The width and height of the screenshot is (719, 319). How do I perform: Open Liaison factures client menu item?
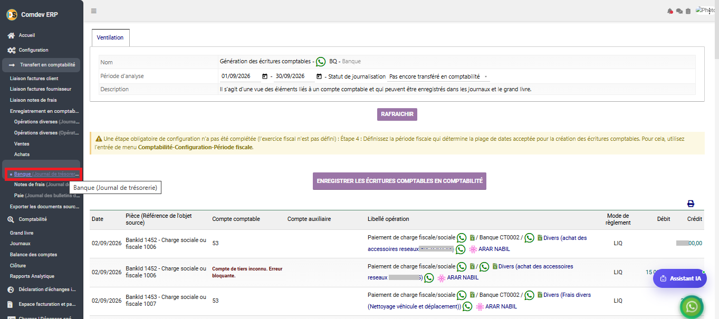tap(34, 79)
